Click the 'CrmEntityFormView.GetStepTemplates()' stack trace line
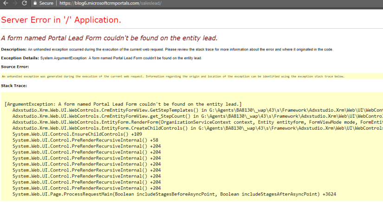Viewport: 383px width, 203px height. (x=198, y=110)
